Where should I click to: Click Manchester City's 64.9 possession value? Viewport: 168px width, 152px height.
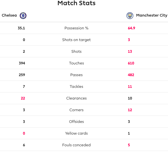click(x=131, y=28)
